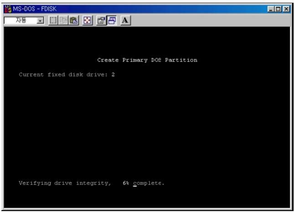Toggle the Background toolbar button
Screen dimensions: 294x212
[x=112, y=20]
